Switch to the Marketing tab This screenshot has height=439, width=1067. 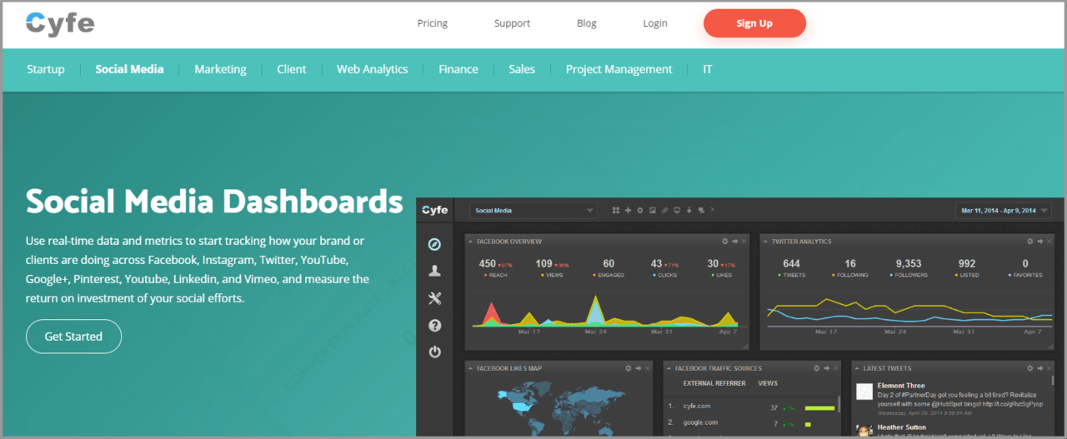220,69
